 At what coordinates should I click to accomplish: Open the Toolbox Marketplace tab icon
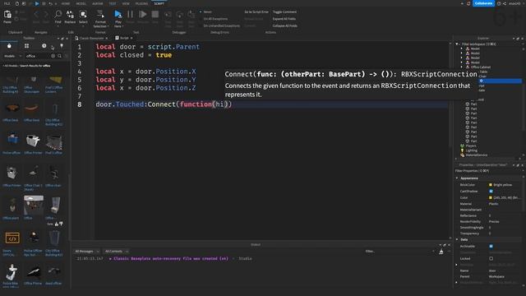[9, 46]
